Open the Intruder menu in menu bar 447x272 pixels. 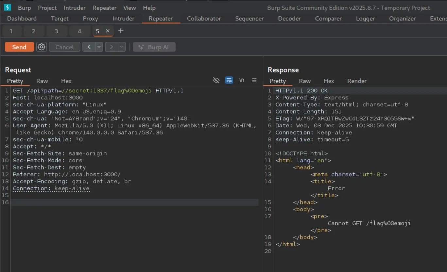74,8
